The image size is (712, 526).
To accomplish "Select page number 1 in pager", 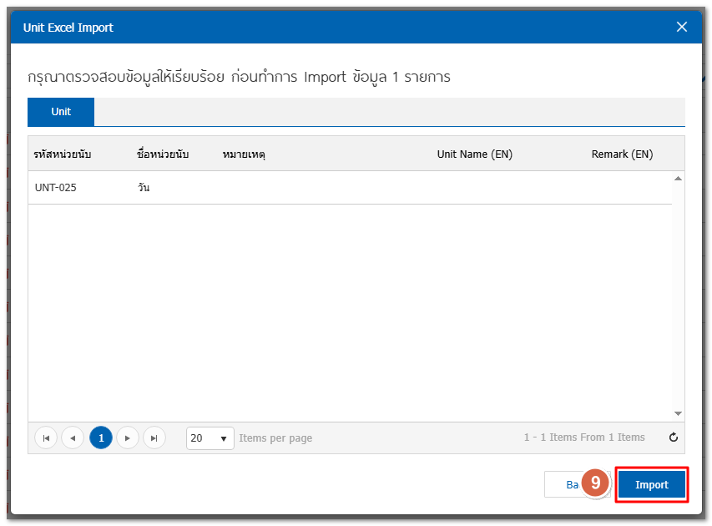I will [101, 437].
